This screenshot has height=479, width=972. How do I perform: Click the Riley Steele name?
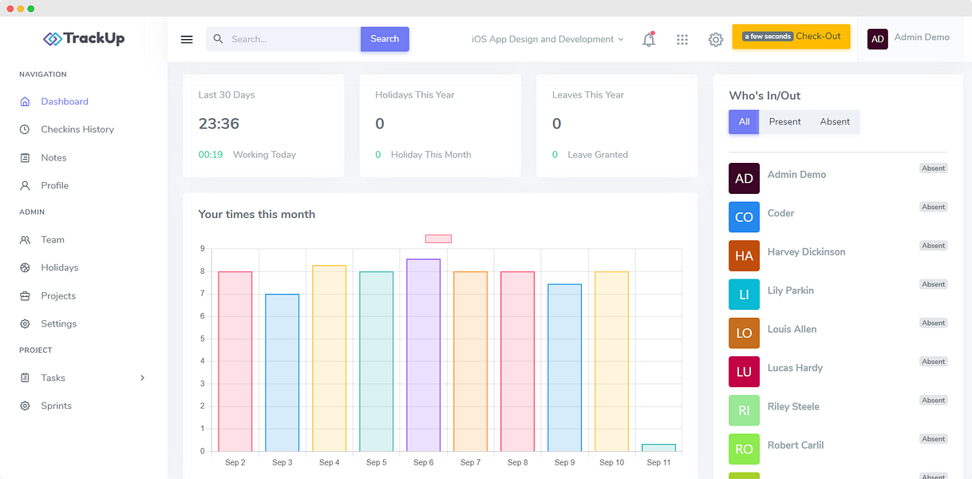tap(793, 406)
